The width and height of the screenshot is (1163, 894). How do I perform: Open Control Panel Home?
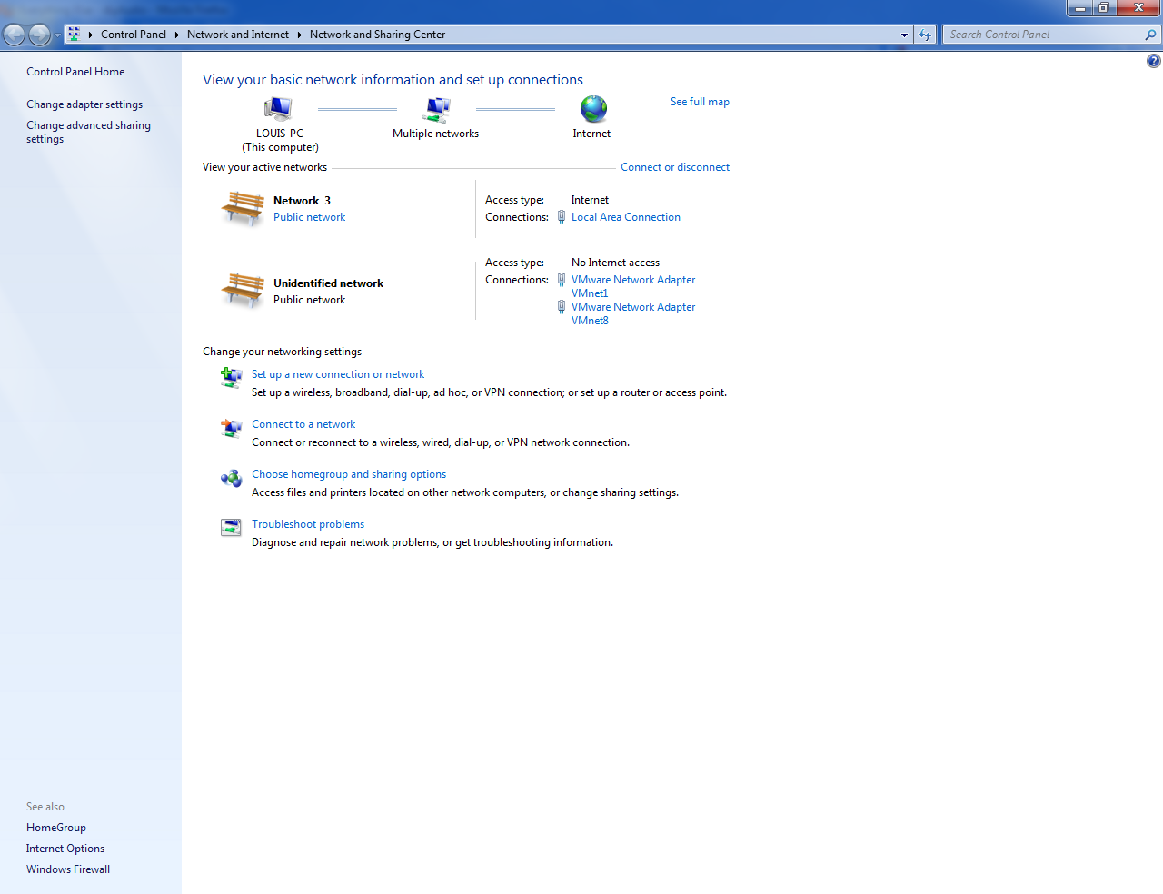(x=75, y=72)
